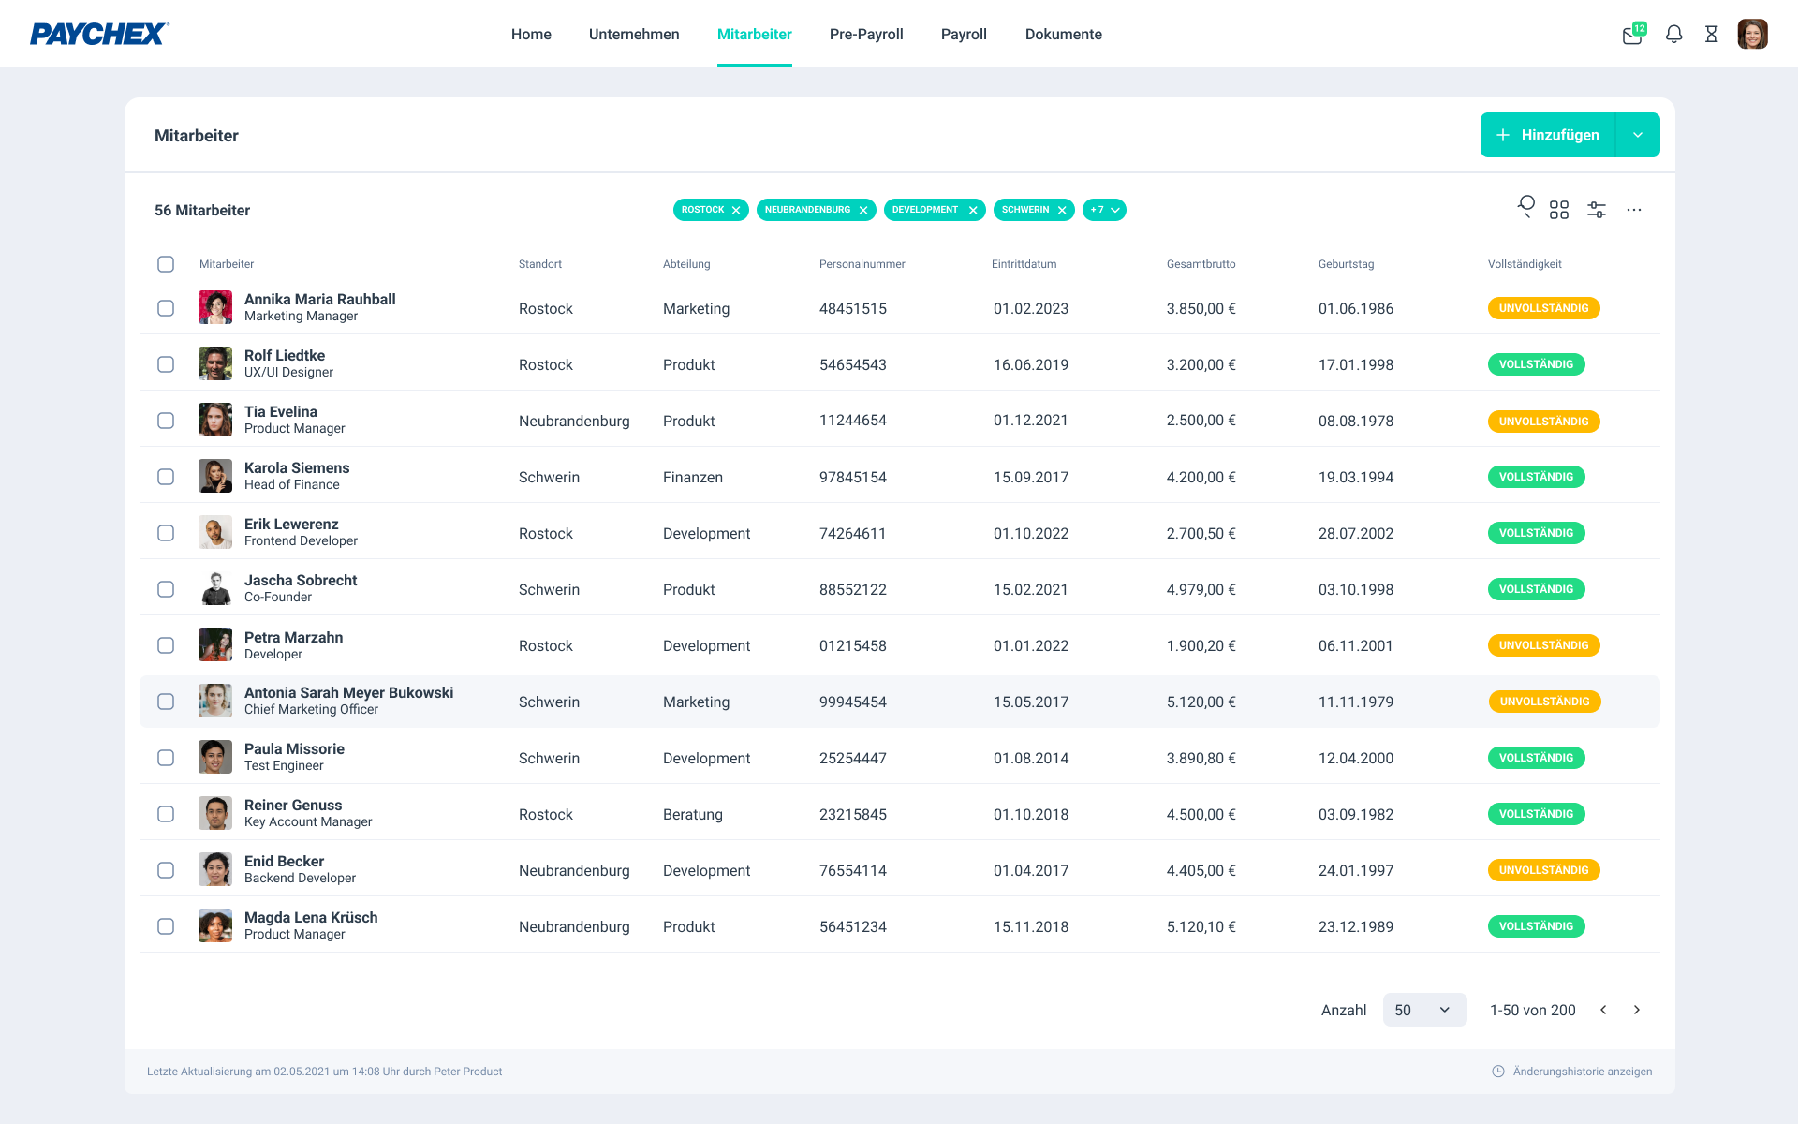Switch to Dokumente navigation item
This screenshot has height=1124, width=1798.
[x=1063, y=35]
